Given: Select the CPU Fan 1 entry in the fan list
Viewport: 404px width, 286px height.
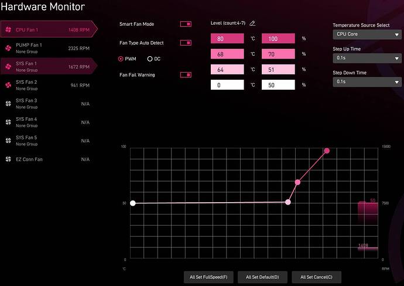Looking at the screenshot, I should (x=49, y=29).
